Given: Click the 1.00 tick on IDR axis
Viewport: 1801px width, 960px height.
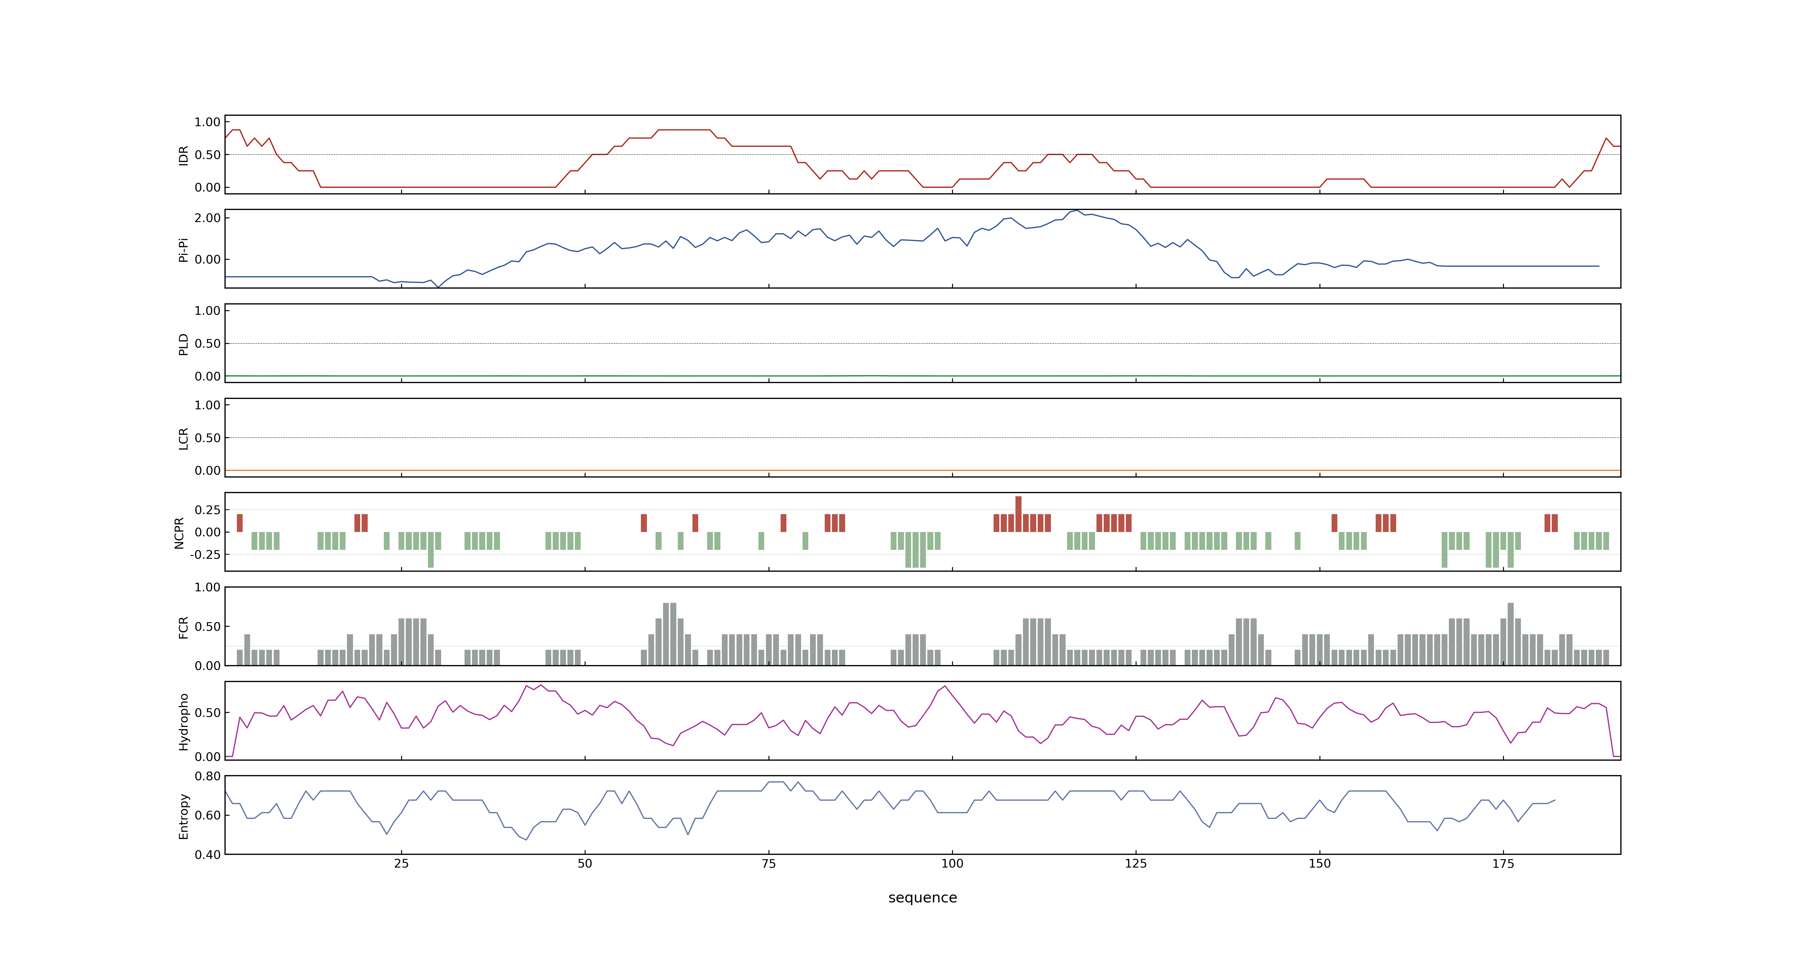Looking at the screenshot, I should (208, 122).
